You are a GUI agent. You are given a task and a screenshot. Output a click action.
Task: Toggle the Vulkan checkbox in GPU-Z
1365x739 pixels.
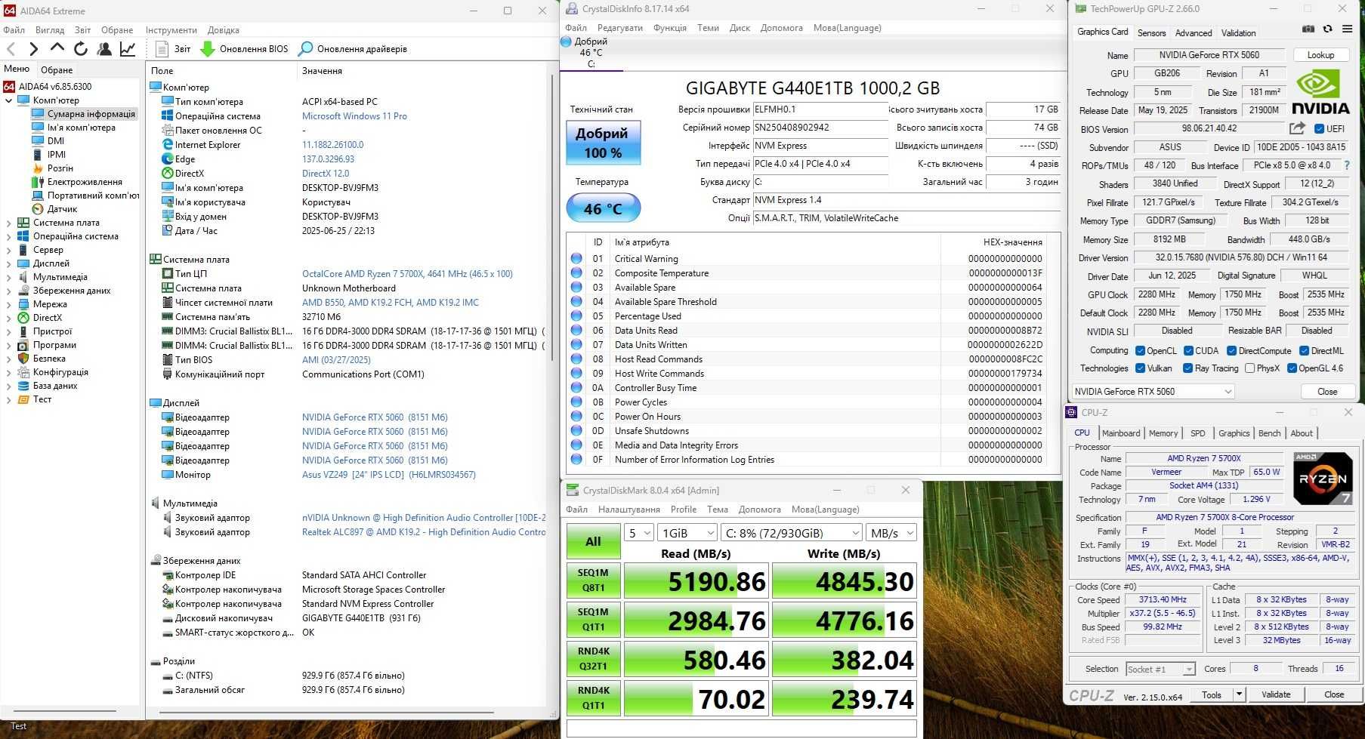[1140, 368]
